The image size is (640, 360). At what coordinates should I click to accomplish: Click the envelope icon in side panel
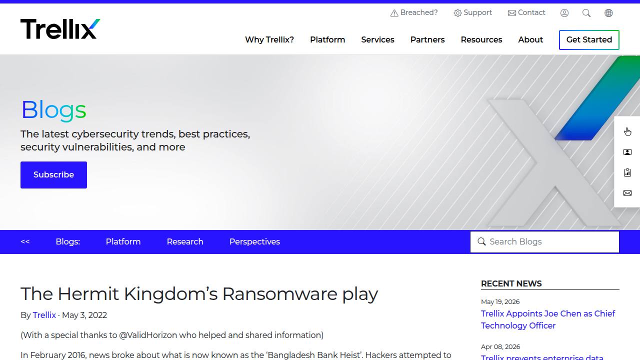pyautogui.click(x=627, y=193)
